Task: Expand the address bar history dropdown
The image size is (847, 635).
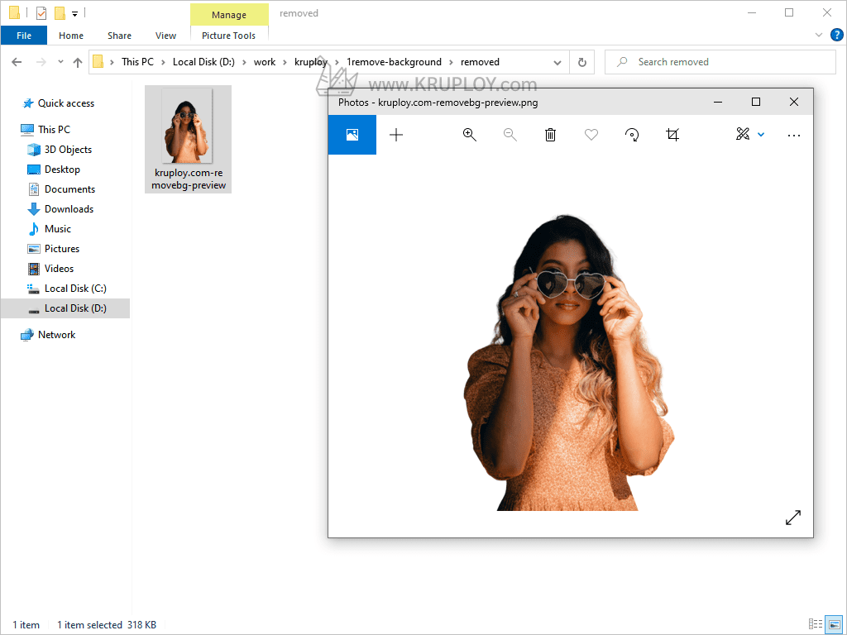Action: [557, 63]
